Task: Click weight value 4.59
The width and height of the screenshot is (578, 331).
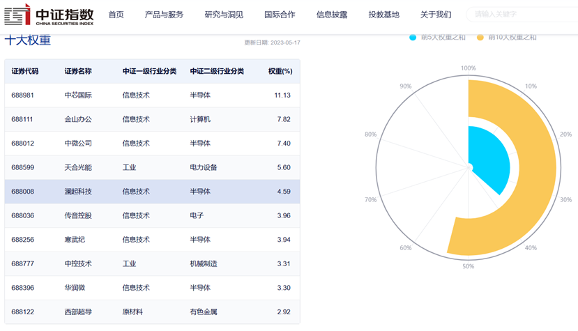Action: click(284, 192)
